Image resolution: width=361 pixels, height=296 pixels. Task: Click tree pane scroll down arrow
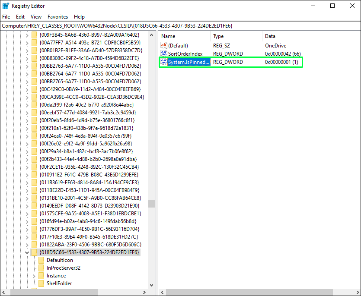pyautogui.click(x=151, y=285)
